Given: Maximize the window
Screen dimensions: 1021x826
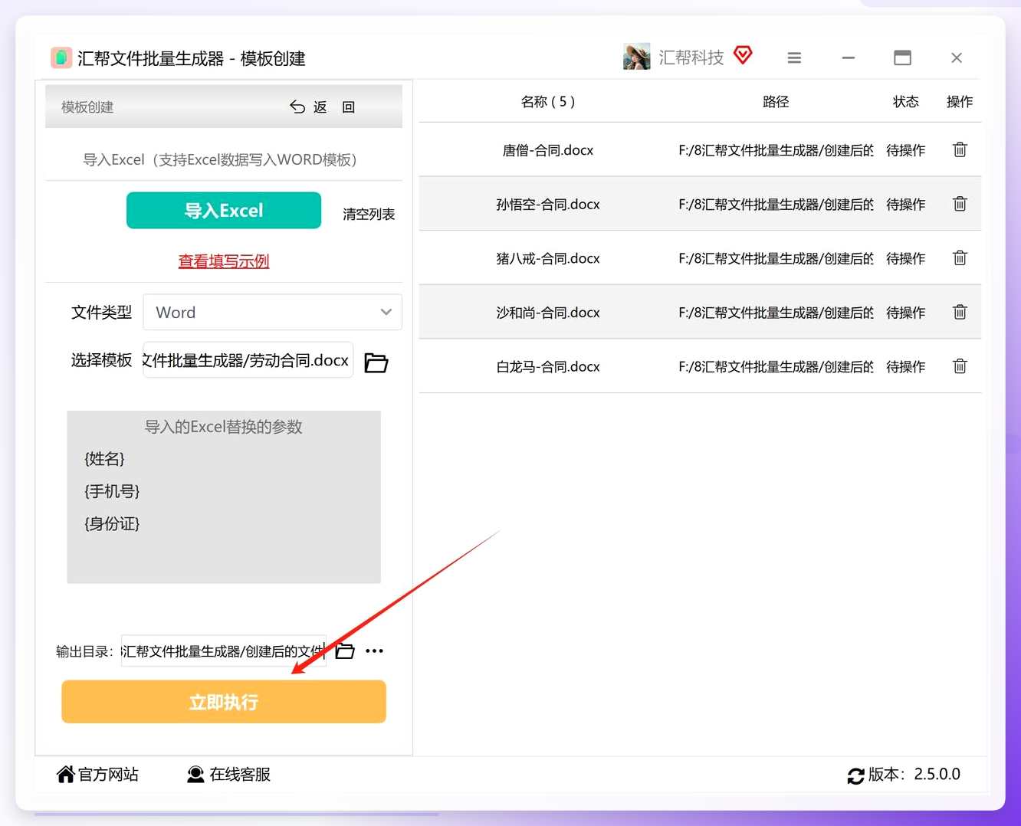Looking at the screenshot, I should pos(902,57).
